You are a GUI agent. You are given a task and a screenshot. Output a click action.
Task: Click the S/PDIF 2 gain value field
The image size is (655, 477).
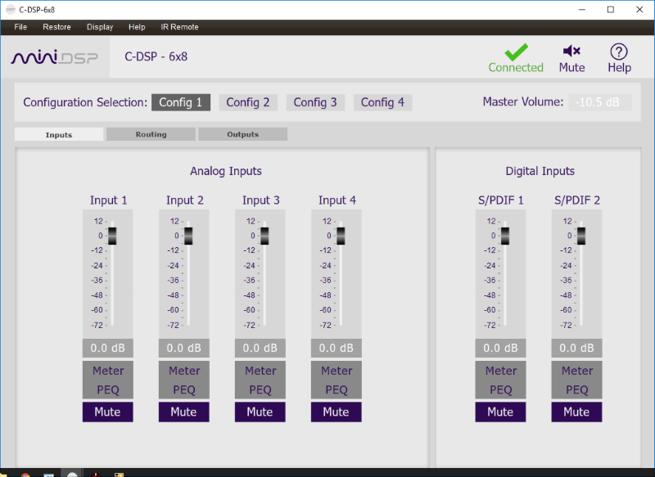click(576, 348)
